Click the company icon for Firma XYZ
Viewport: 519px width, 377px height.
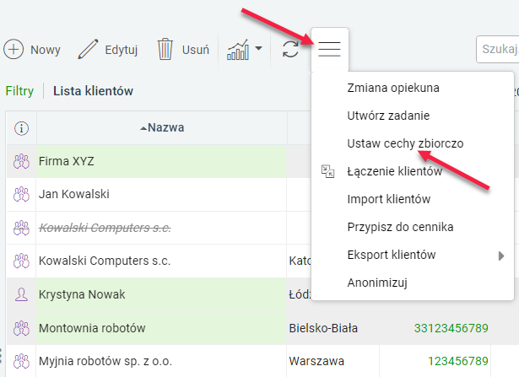(21, 161)
